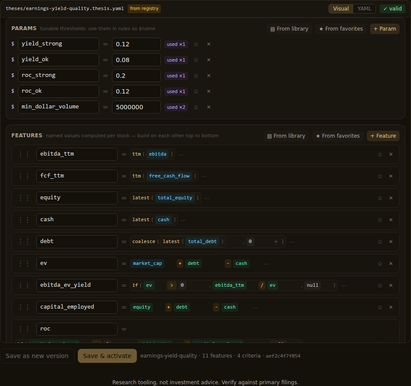Edit the roc_strong name field
This screenshot has height=386, width=411.
59,76
